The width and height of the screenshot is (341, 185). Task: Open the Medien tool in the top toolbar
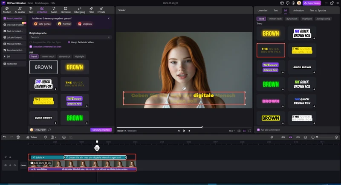(x=7, y=9)
